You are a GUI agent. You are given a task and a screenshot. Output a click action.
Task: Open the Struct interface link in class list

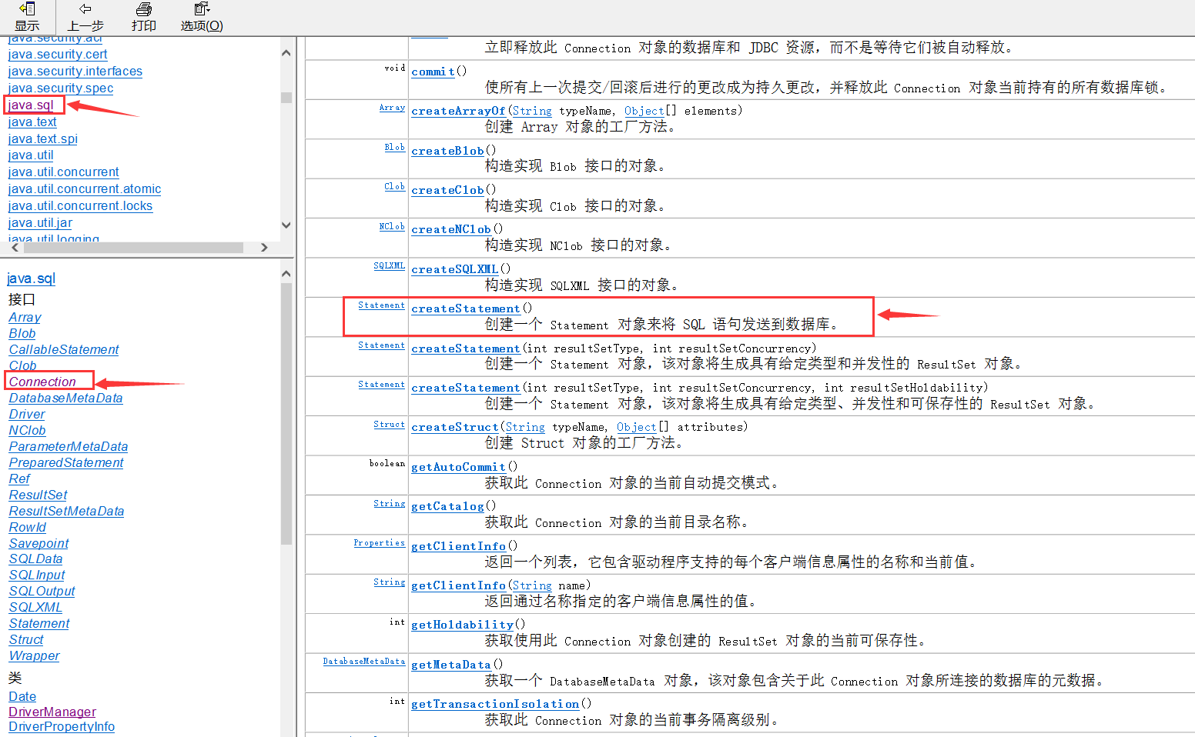[26, 640]
